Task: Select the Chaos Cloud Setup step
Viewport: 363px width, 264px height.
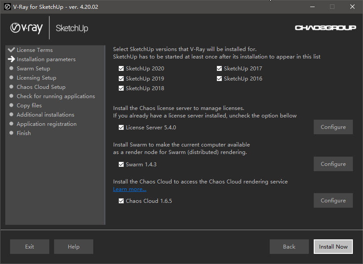Action: pos(41,87)
